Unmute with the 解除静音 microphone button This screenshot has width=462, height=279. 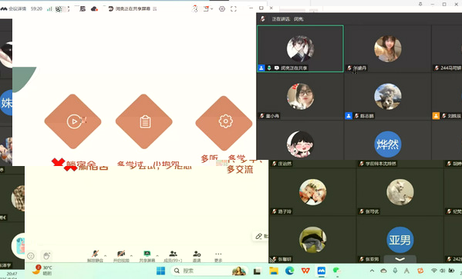coord(95,256)
